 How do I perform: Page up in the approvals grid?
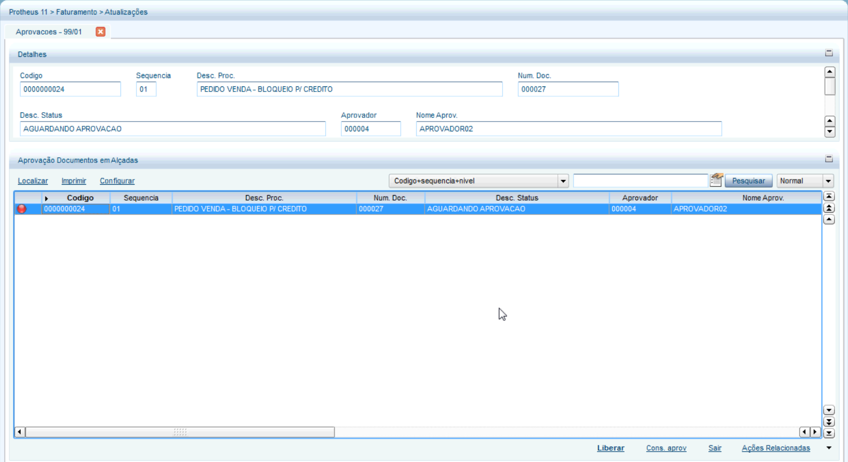[829, 208]
